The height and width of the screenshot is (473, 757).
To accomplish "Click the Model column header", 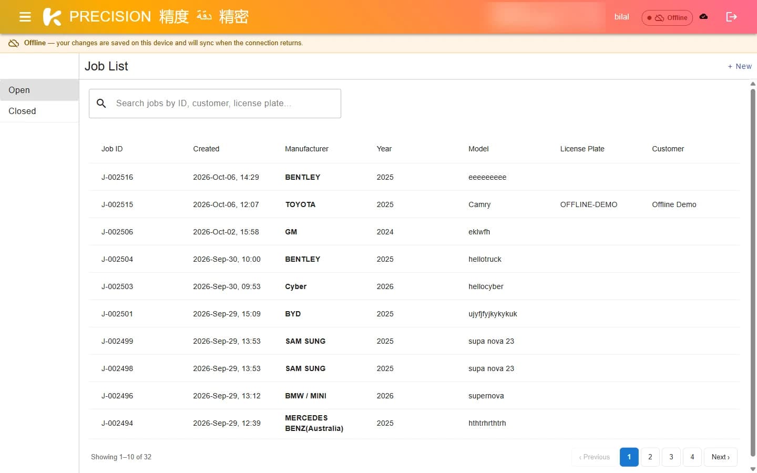I will click(x=478, y=149).
